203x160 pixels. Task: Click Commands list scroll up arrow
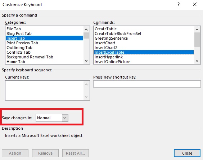click(197, 30)
